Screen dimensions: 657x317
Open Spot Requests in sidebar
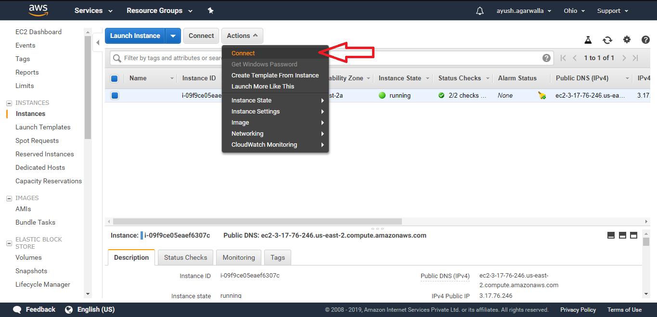(37, 140)
